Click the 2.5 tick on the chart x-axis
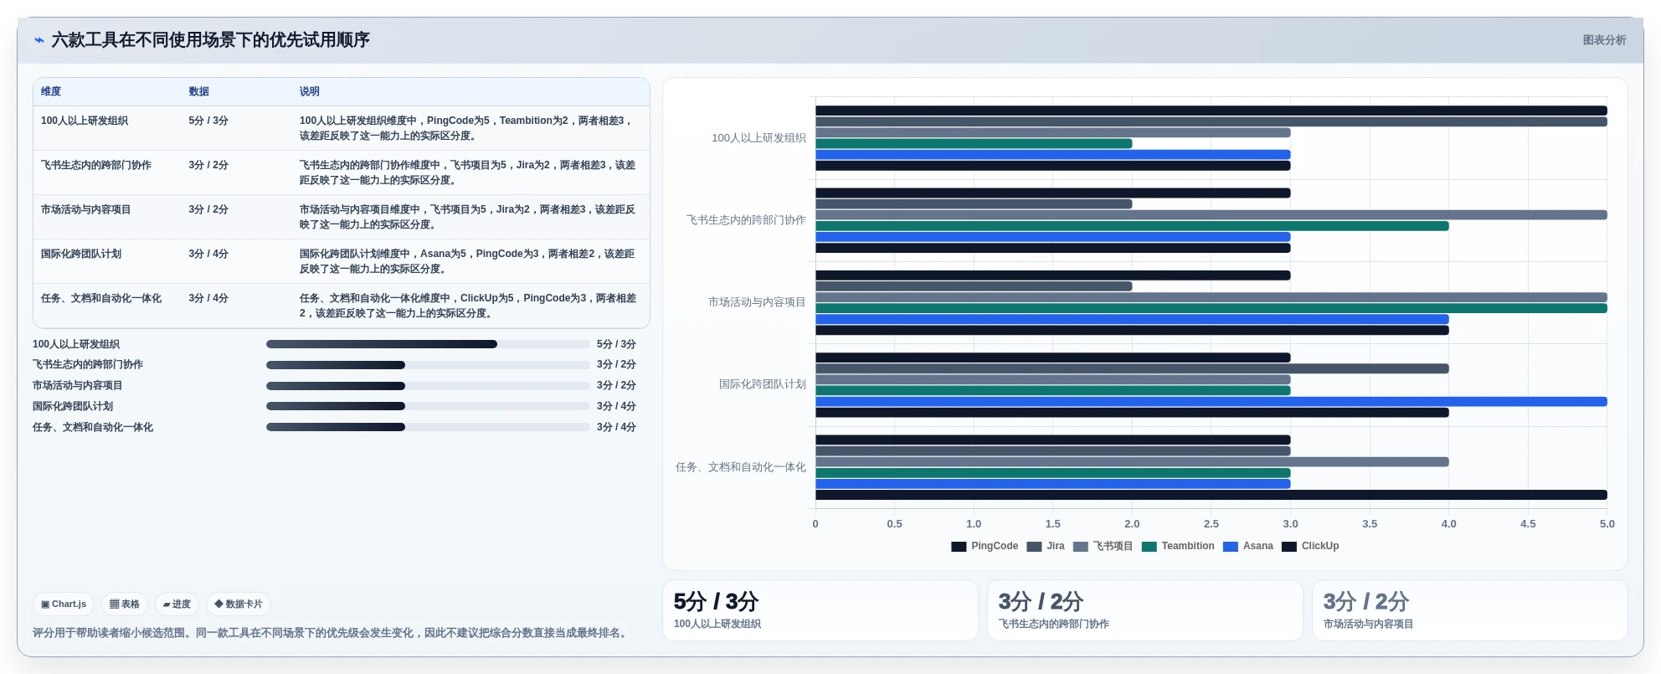This screenshot has height=674, width=1661. tap(1211, 524)
